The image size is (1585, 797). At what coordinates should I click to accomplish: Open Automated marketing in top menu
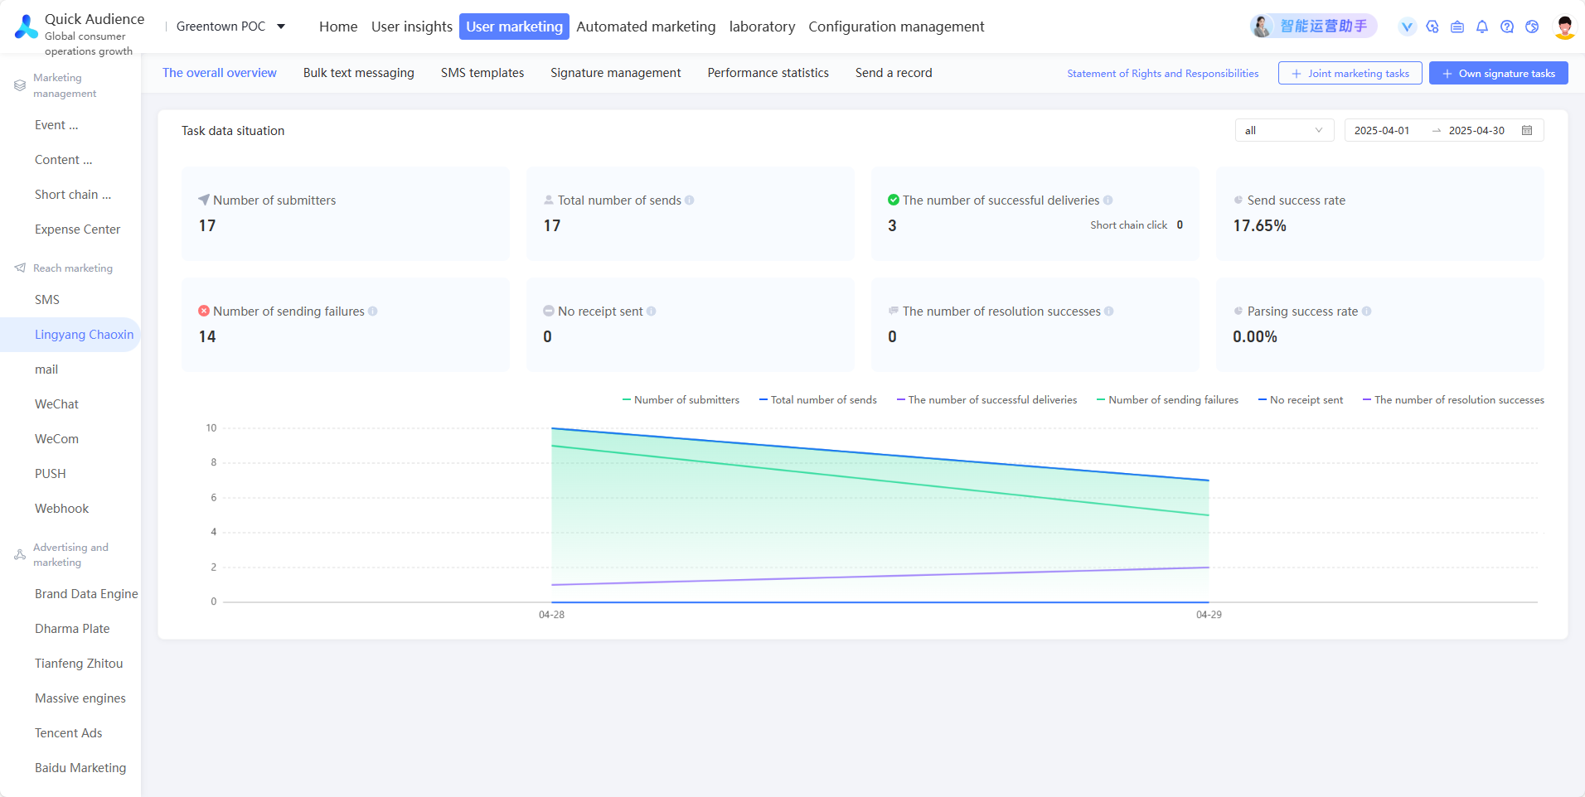tap(646, 27)
